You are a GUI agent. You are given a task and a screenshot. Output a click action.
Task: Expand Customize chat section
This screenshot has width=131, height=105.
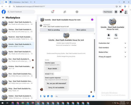pyautogui.click(x=112, y=43)
